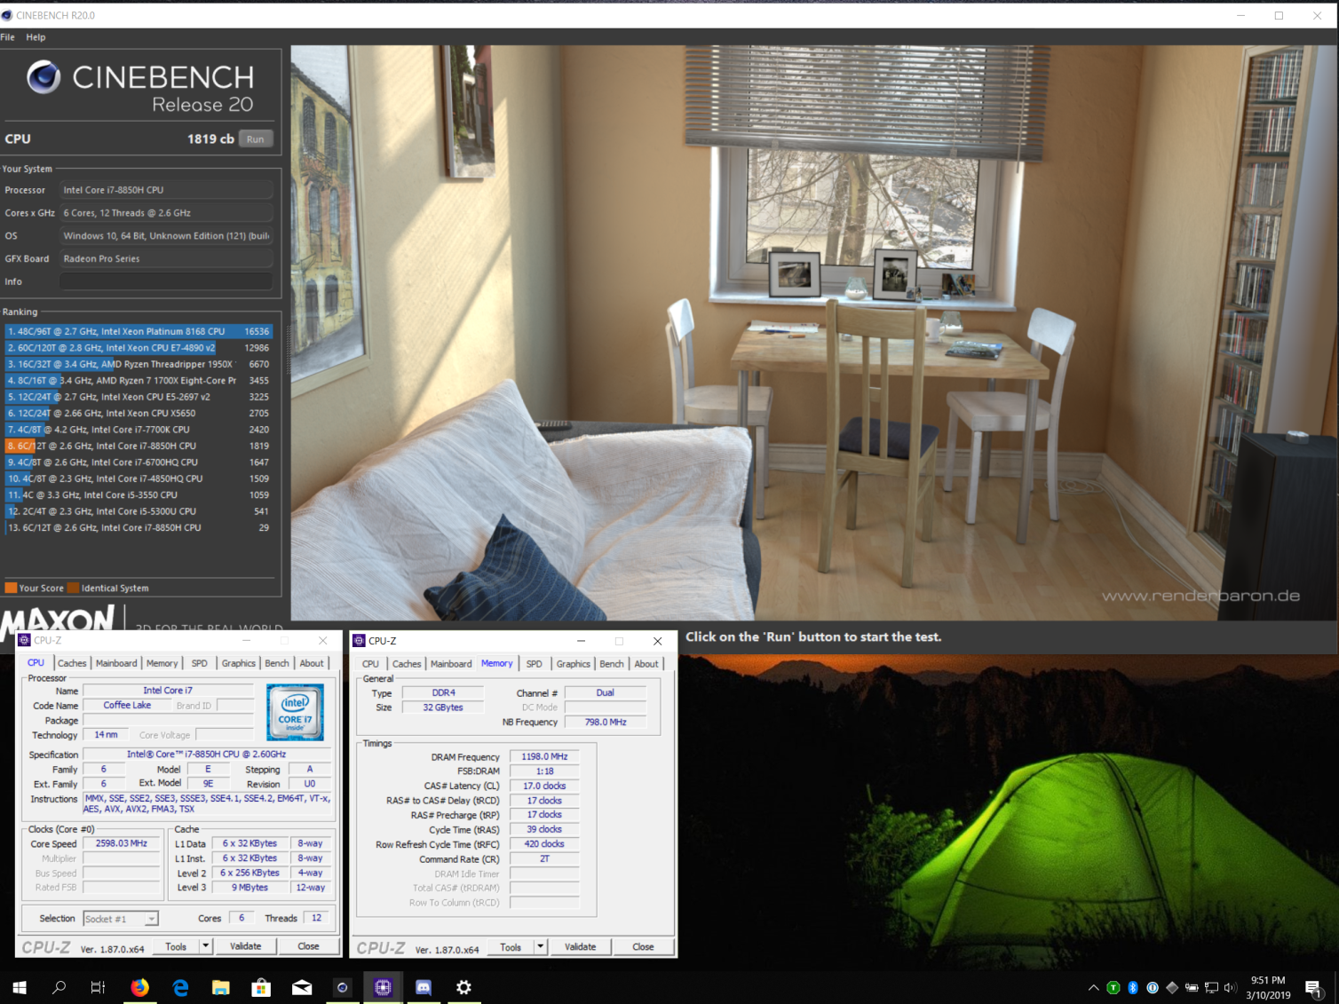The image size is (1339, 1004).
Task: Open Task View on the taskbar
Action: [x=99, y=987]
